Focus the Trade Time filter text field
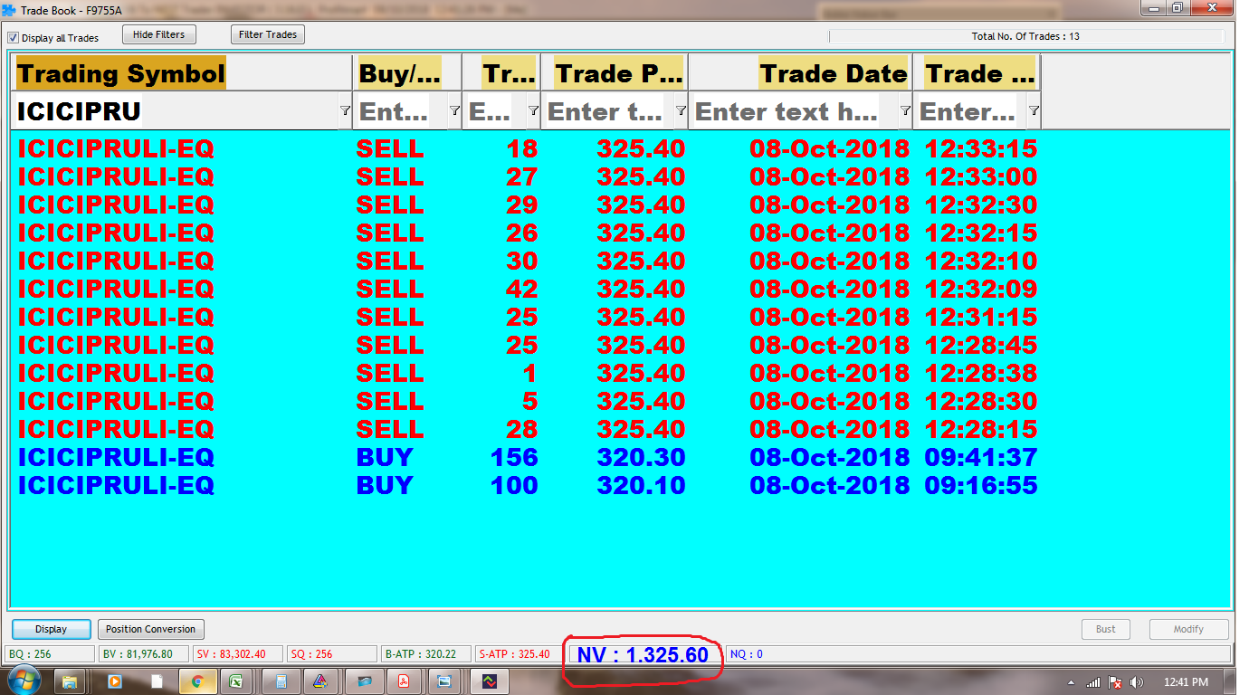The image size is (1249, 695). 970,111
